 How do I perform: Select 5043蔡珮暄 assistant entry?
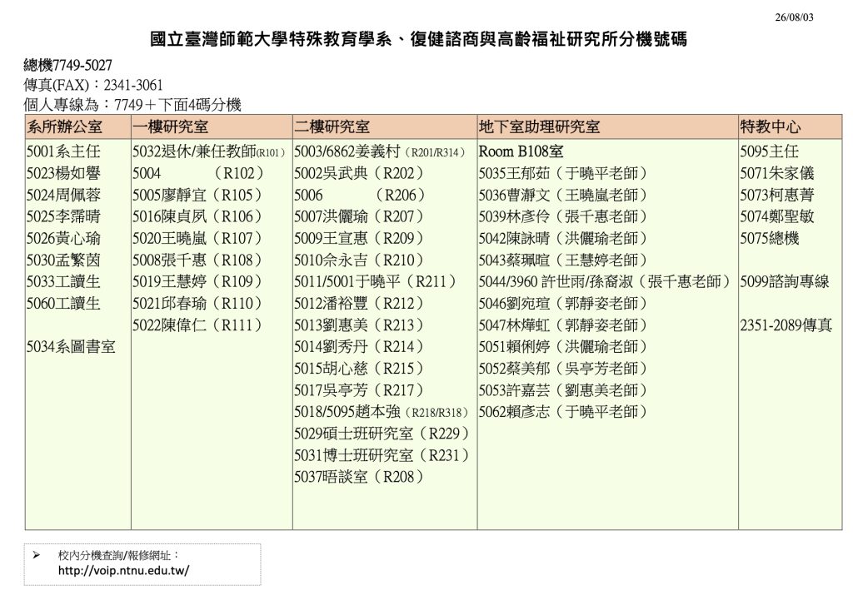(x=564, y=260)
